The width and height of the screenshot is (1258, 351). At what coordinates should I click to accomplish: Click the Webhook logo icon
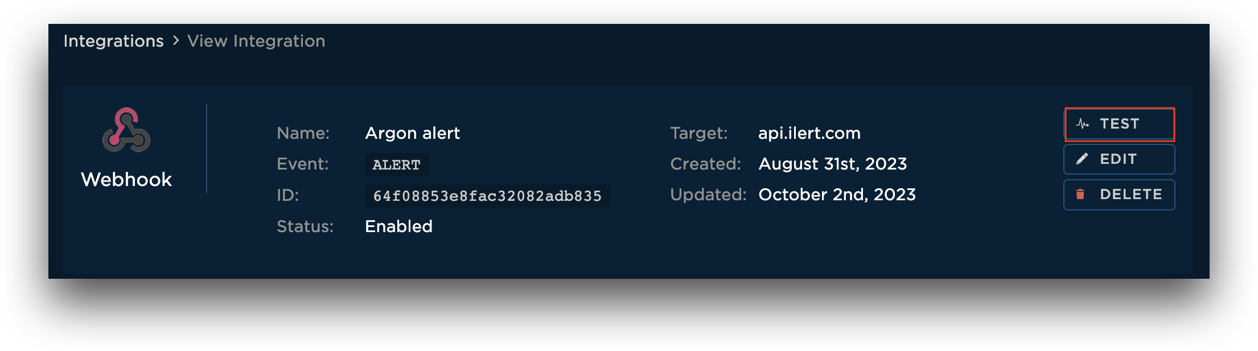pos(126,130)
